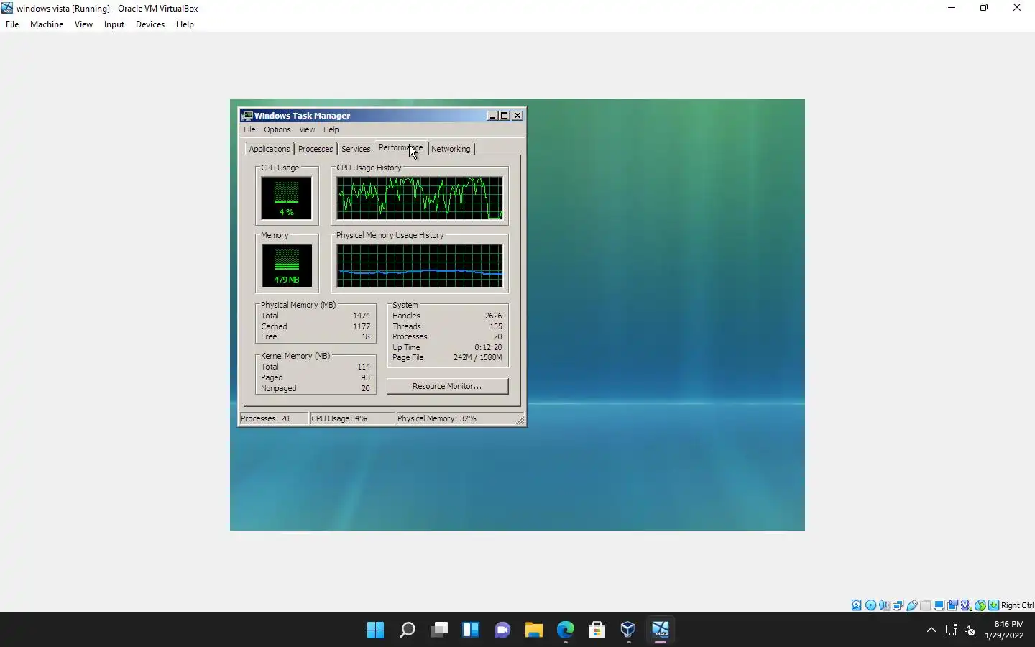The image size is (1035, 647).
Task: Show hidden tray icons chevron
Action: coord(931,630)
